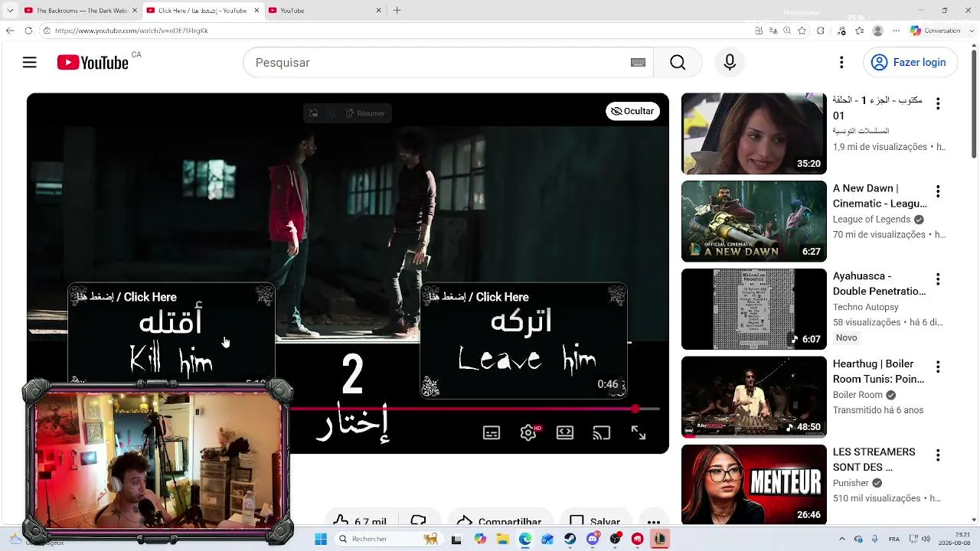This screenshot has height=551, width=980.
Task: Click the browser address bar URL
Action: (x=131, y=31)
